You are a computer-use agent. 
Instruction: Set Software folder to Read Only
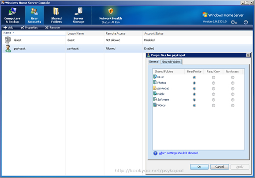tap(213, 100)
